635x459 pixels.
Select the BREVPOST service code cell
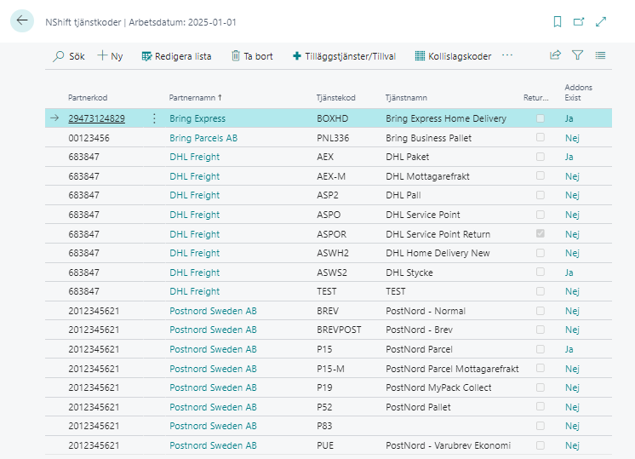334,330
